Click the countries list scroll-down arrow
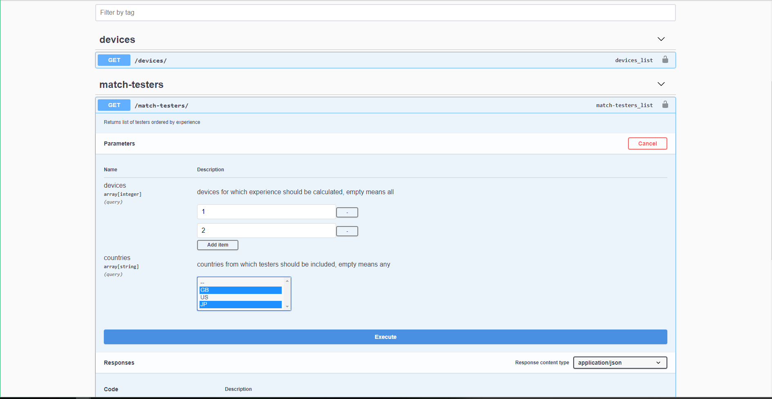The width and height of the screenshot is (772, 399). (x=287, y=307)
